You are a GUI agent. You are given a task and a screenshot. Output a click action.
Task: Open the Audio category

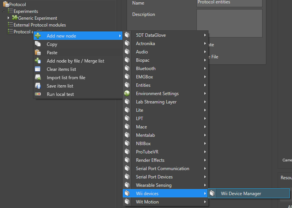point(165,52)
